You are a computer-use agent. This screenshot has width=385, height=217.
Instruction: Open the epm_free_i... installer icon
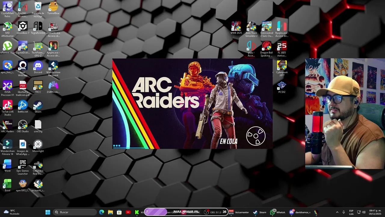tap(7, 68)
